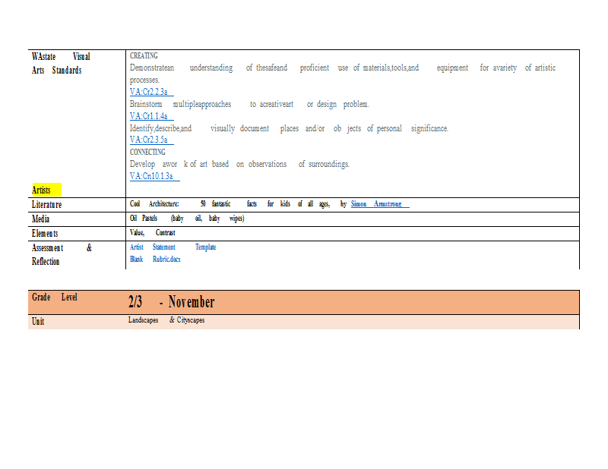
Task: Click the Literature row label
Action: coord(46,204)
